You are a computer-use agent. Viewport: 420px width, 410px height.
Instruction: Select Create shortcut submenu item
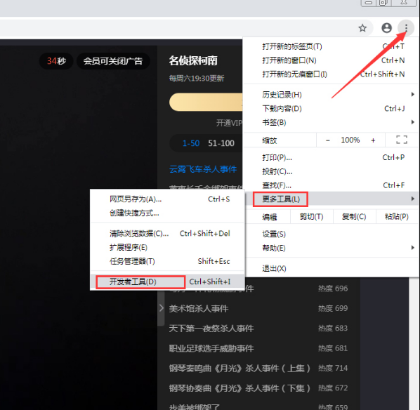167,213
